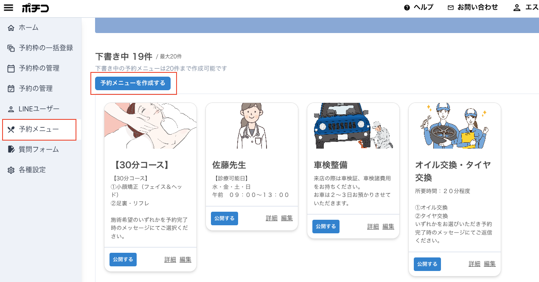
Task: Publish the 【30分コース】 menu with 公開する
Action: (123, 260)
